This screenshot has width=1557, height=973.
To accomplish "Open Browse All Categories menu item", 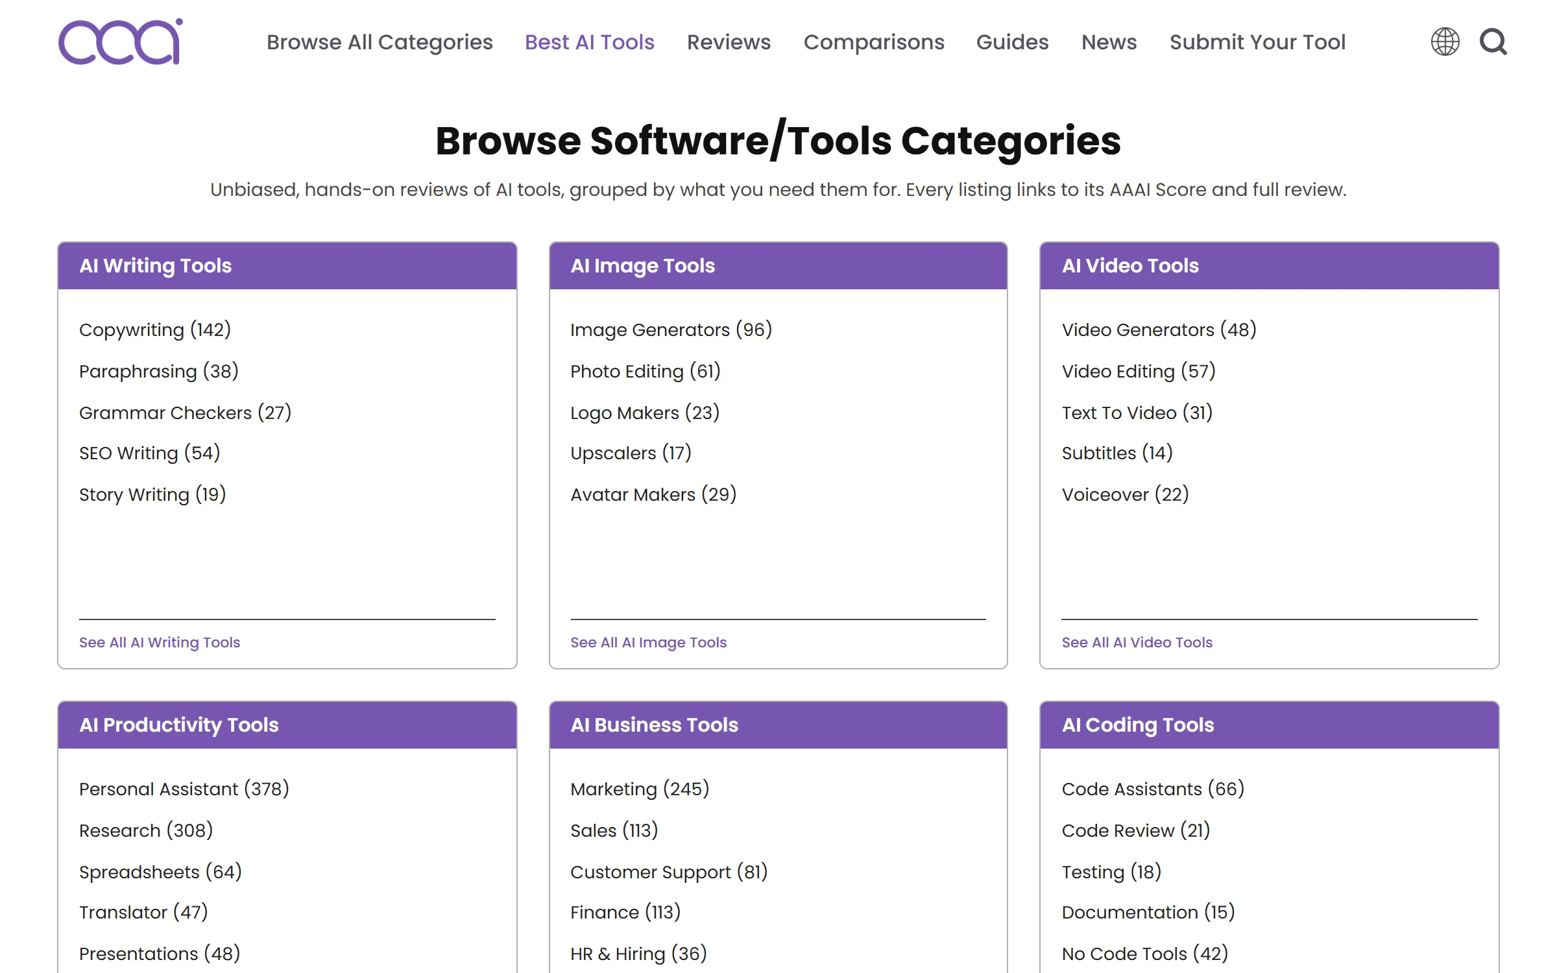I will tap(380, 42).
